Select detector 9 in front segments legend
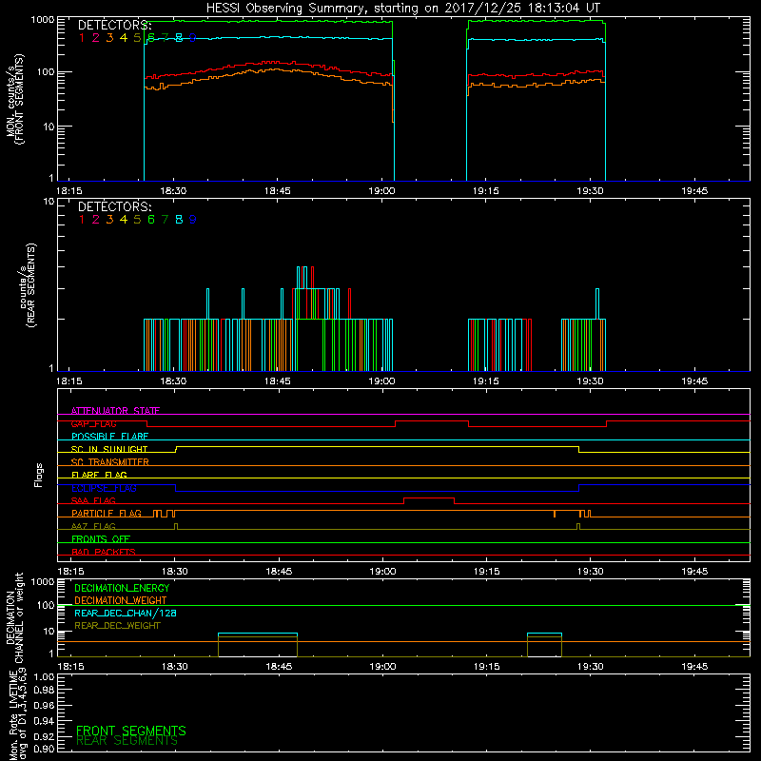Screen dimensions: 761x761 pyautogui.click(x=193, y=38)
